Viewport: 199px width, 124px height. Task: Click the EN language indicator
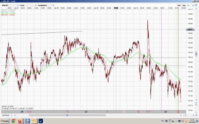[163, 121]
